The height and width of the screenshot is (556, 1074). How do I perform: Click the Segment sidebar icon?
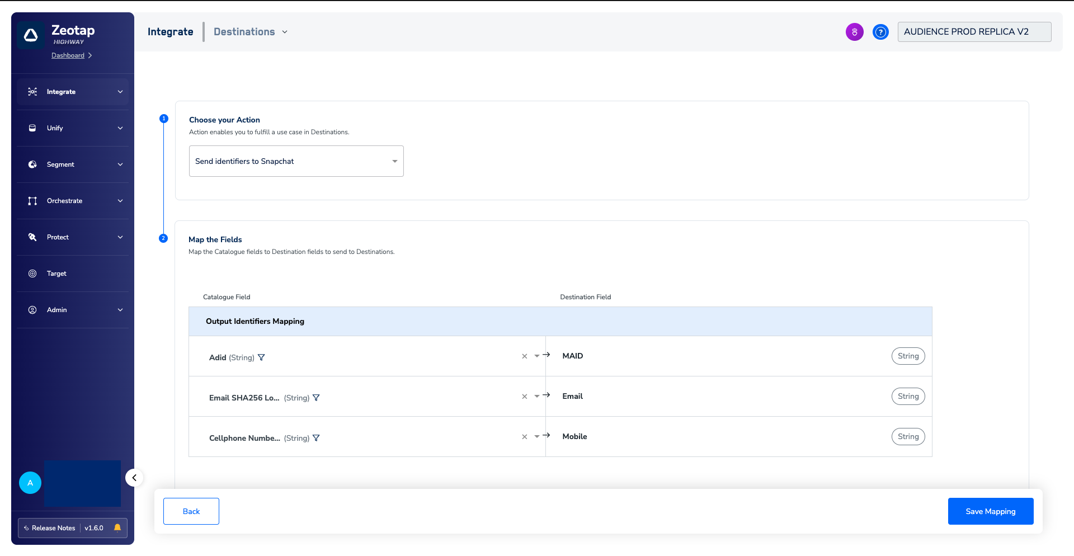[x=32, y=164]
